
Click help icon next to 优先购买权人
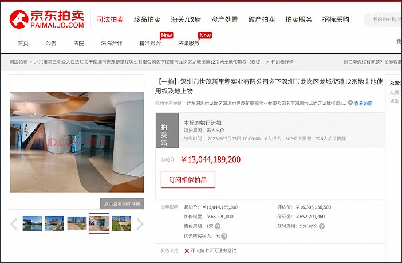pos(224,236)
